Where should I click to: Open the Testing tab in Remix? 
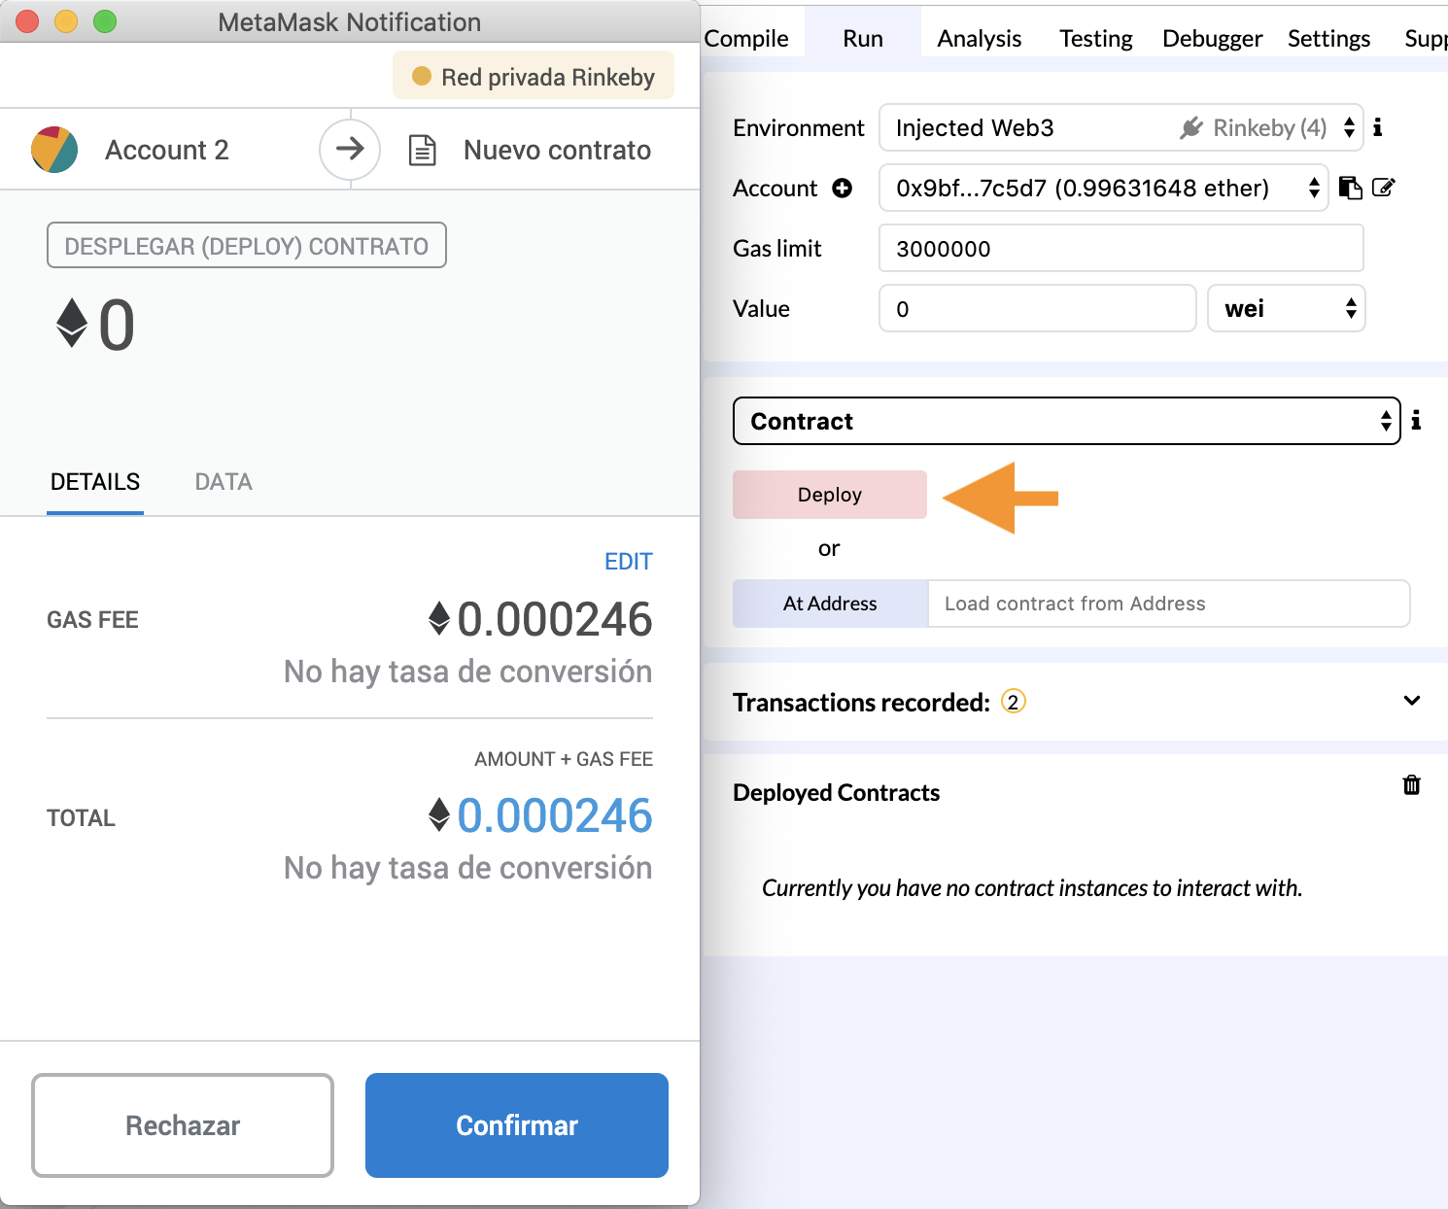point(1096,38)
